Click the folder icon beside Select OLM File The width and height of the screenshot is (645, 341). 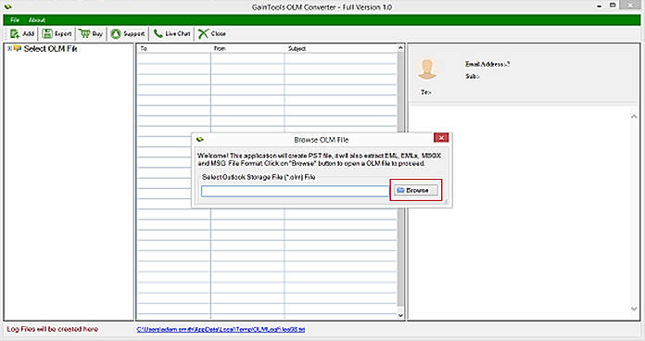tap(18, 48)
